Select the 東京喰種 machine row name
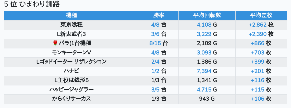Screen dimensions: 291x108 [71, 25]
